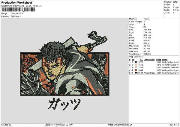This screenshot has height=127, width=180.
Task: Click the Stop Sequence label
Action: [136, 56]
